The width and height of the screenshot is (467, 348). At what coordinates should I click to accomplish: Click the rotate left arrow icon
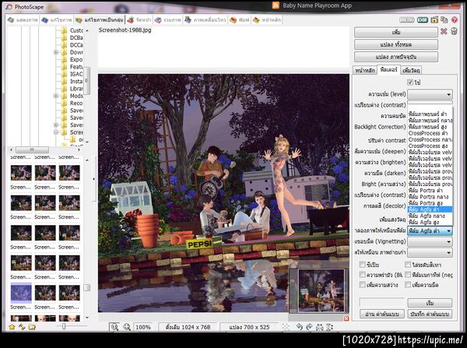click(x=299, y=327)
